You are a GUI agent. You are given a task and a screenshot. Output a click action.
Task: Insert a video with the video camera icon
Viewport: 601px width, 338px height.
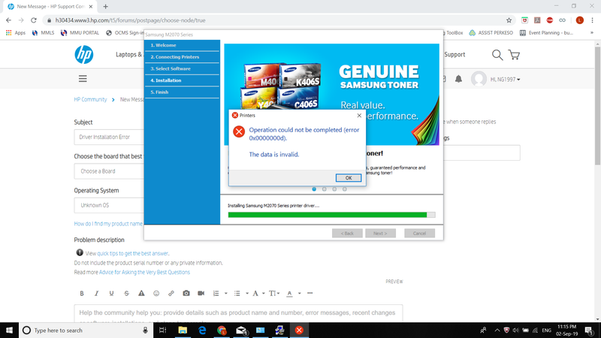click(x=201, y=293)
